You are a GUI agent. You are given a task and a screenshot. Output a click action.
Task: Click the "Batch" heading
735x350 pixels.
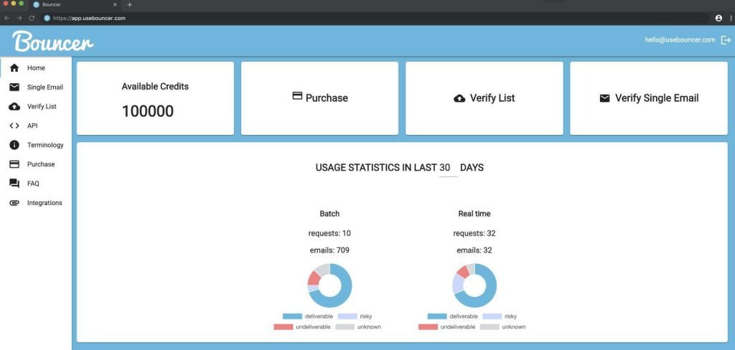coord(329,214)
